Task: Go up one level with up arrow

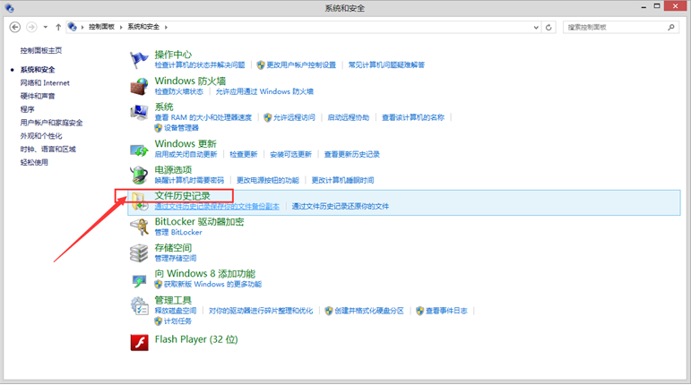Action: (58, 27)
